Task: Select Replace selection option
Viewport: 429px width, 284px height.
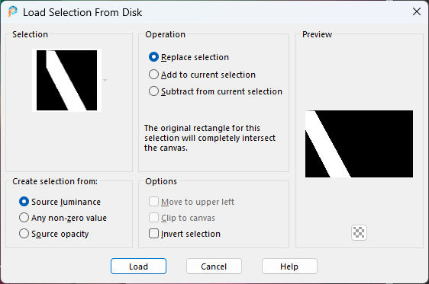Action: pyautogui.click(x=189, y=57)
